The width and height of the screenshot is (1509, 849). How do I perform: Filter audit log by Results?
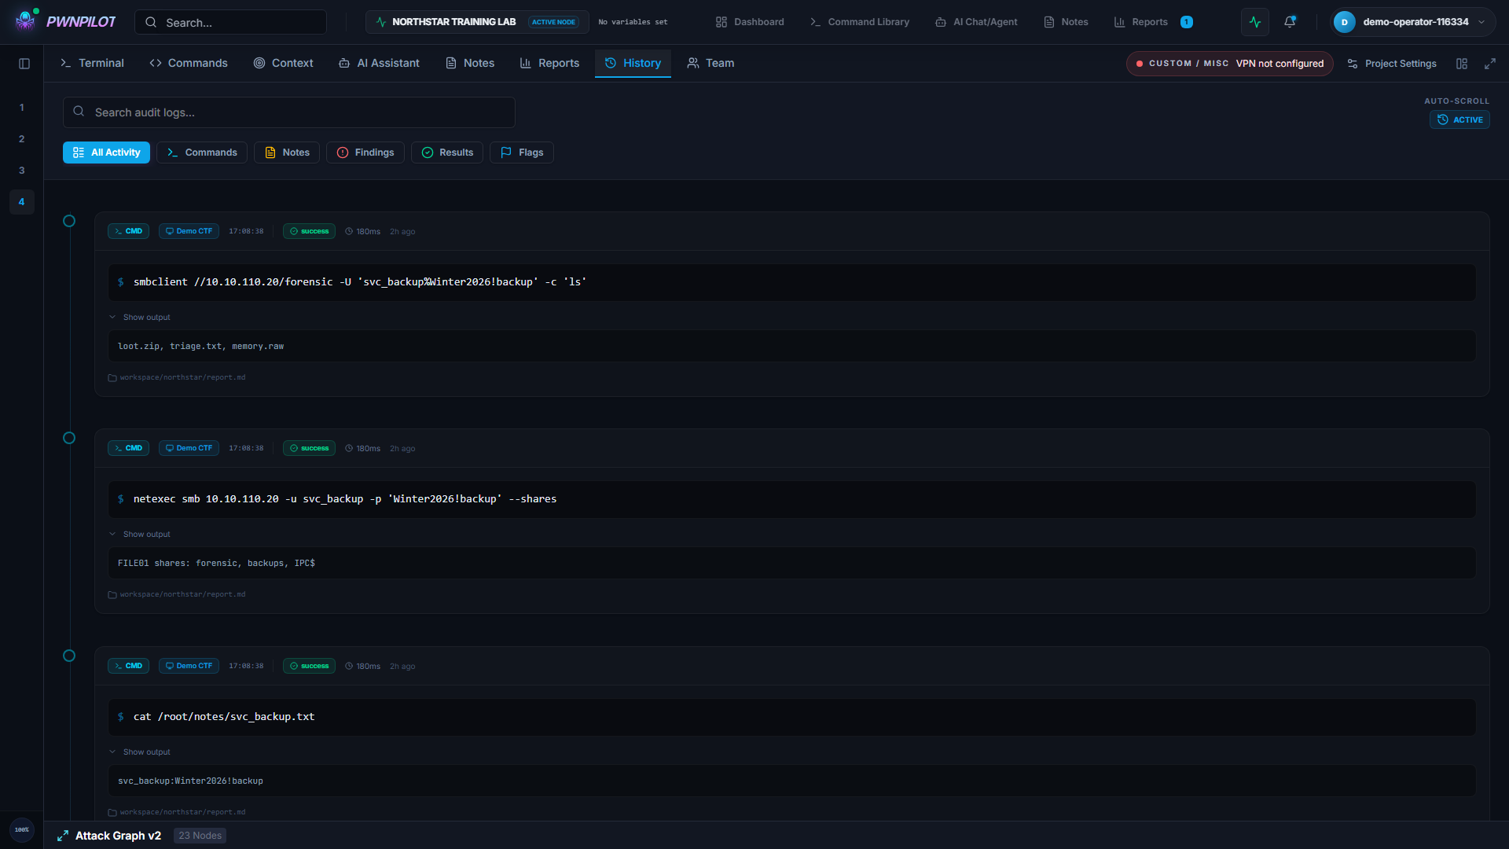(447, 153)
